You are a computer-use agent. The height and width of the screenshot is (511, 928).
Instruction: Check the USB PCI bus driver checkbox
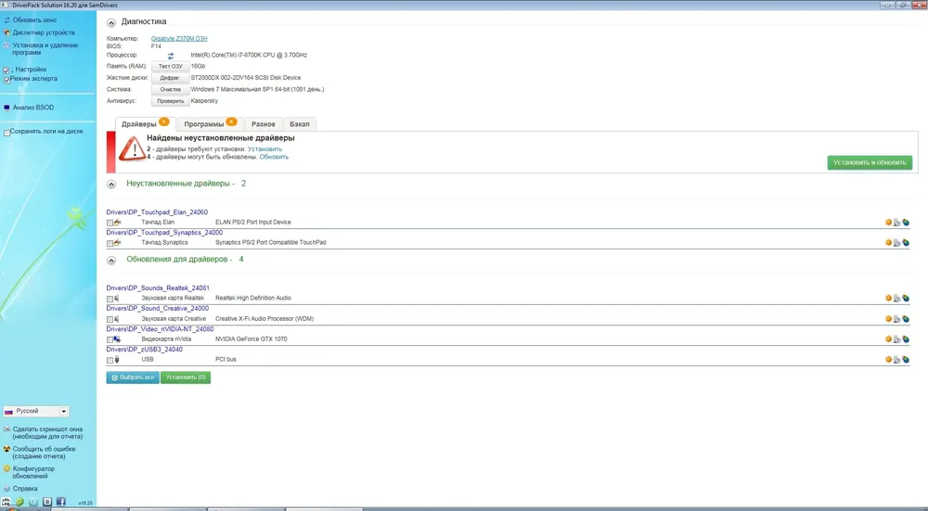[x=110, y=360]
